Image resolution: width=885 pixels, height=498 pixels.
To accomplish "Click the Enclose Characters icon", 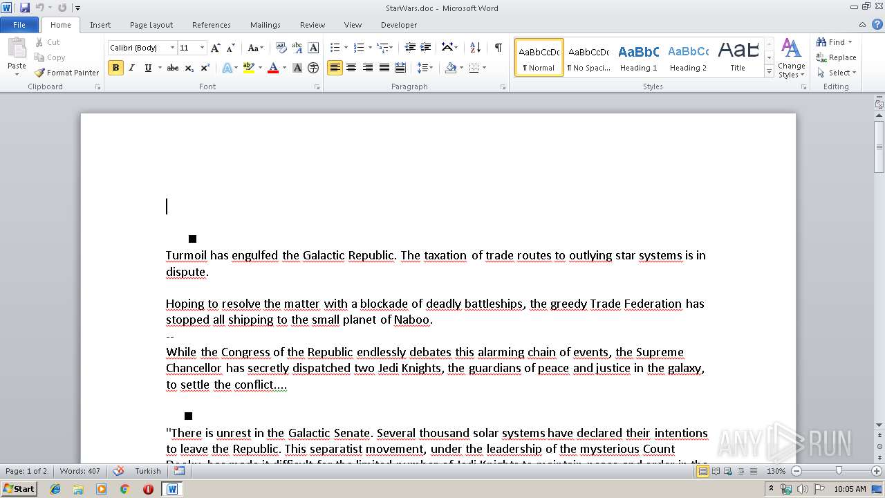I will coord(313,68).
